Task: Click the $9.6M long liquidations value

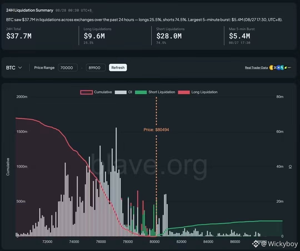Action: click(94, 36)
